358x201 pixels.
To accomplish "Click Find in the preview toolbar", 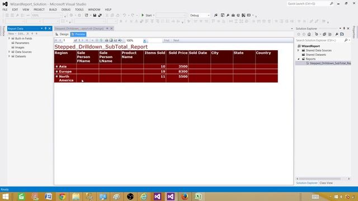I will click(x=167, y=40).
